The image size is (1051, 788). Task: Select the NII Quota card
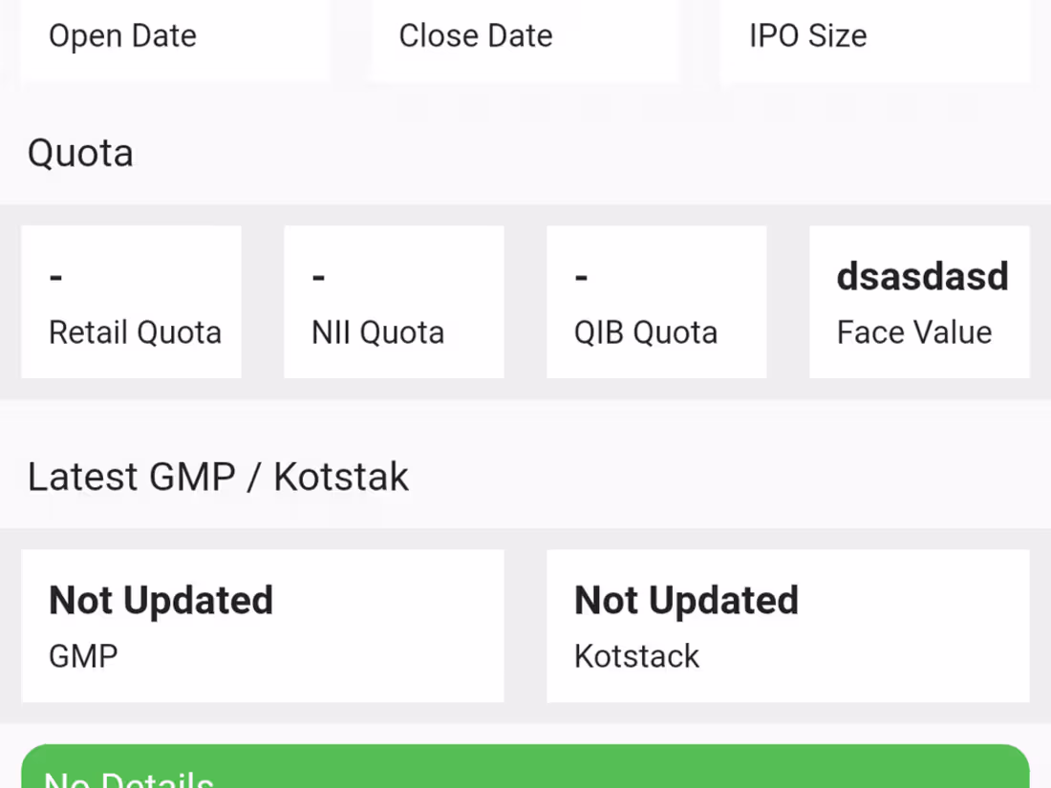393,301
